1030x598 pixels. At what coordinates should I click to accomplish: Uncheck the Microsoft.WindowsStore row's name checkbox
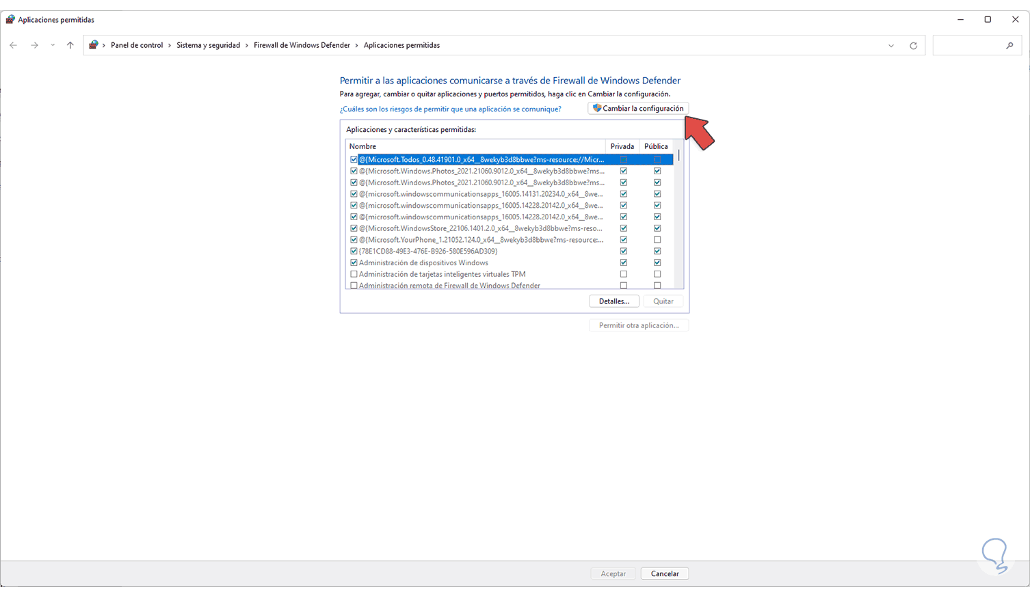tap(354, 228)
